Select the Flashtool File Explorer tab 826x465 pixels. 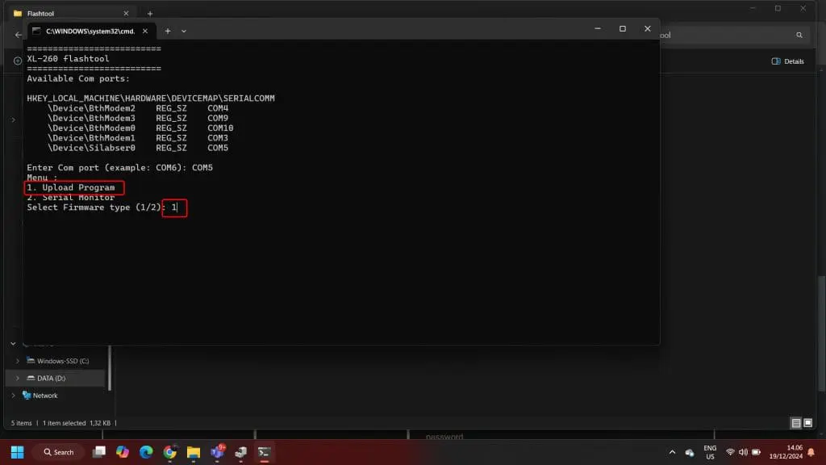point(65,13)
